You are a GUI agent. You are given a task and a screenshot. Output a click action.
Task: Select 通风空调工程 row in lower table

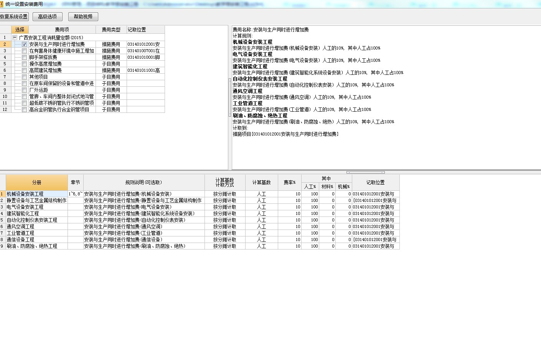click(x=37, y=226)
